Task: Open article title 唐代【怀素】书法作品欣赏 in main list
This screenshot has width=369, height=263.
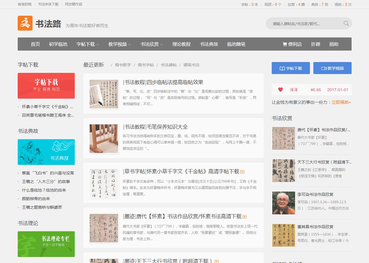Action: point(182,216)
